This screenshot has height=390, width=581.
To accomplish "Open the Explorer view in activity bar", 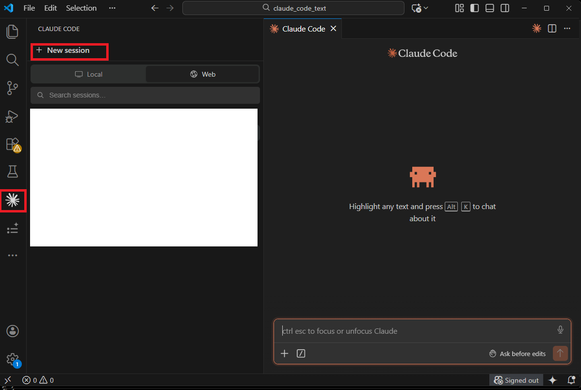I will [x=13, y=32].
